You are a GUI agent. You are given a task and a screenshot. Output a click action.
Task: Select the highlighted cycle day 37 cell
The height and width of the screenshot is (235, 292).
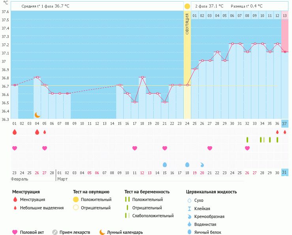click(285, 124)
